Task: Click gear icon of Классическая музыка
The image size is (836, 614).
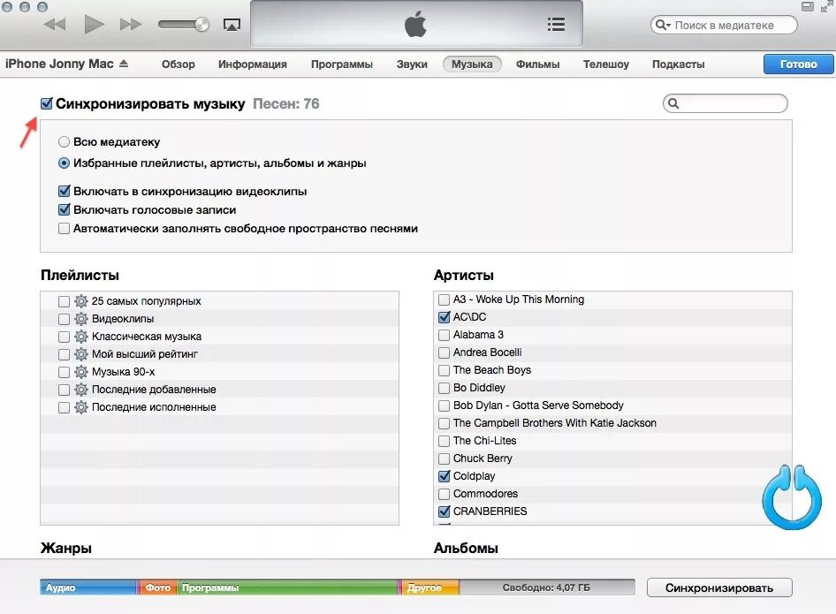Action: [81, 337]
